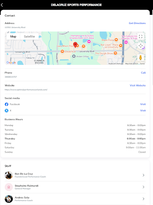Open Stephaine Raimundi avatar placeholder

click(9, 187)
